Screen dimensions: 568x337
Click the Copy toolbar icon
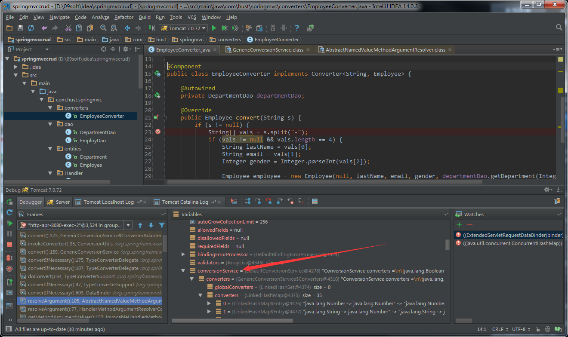[79, 28]
